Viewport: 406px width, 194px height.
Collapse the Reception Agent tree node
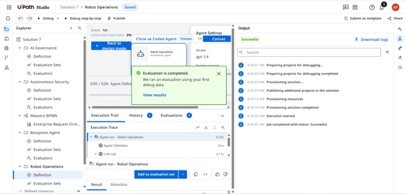tap(20, 133)
